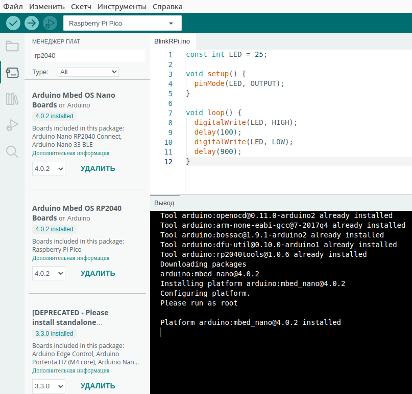The width and height of the screenshot is (412, 394).
Task: Select the Boards Manager sidebar icon
Action: (x=12, y=73)
